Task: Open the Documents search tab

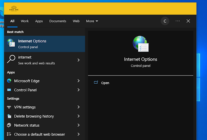Action: (58, 21)
